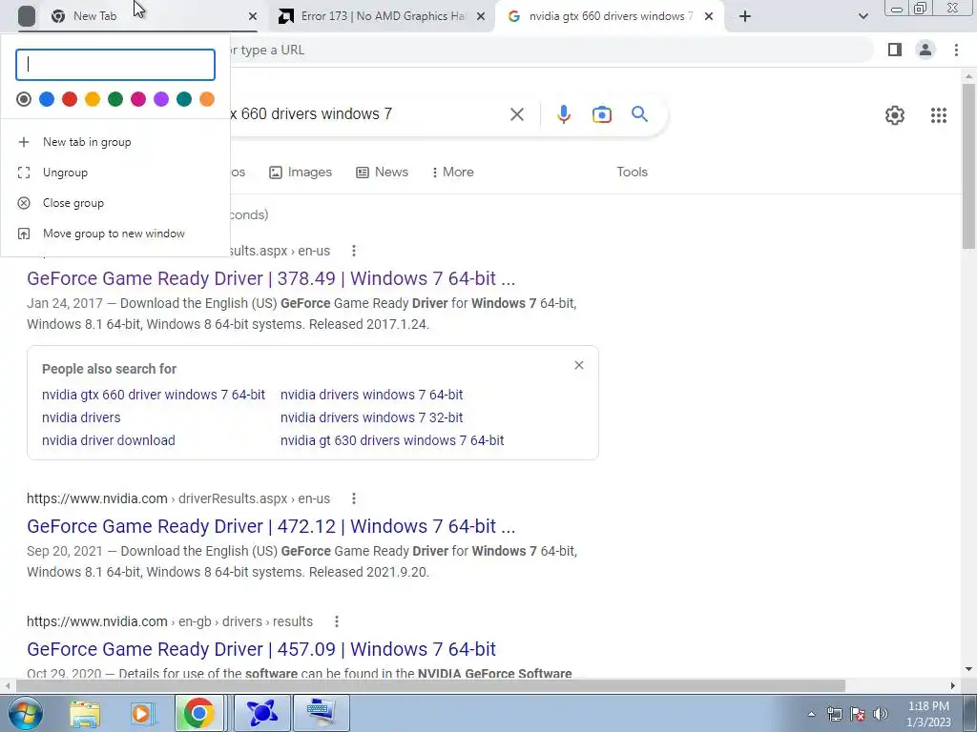Select the cyan group color
The height and width of the screenshot is (732, 977).
(x=184, y=99)
